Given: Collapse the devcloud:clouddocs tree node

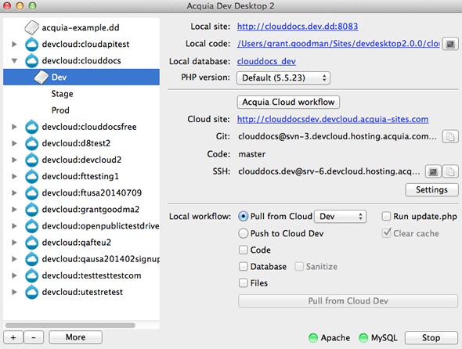Looking at the screenshot, I should point(14,61).
